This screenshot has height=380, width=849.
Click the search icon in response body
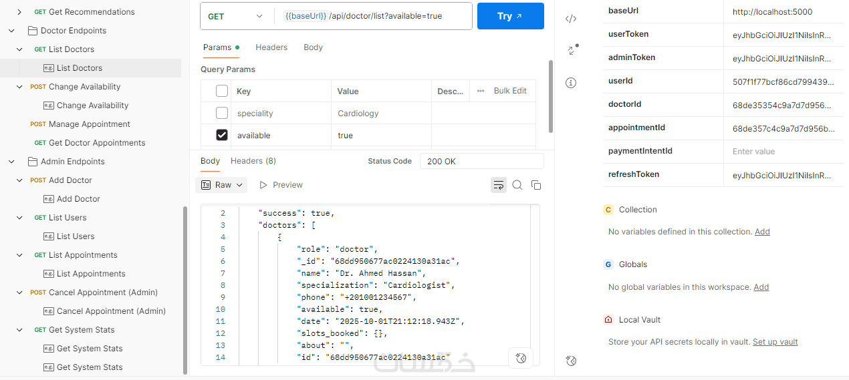517,185
